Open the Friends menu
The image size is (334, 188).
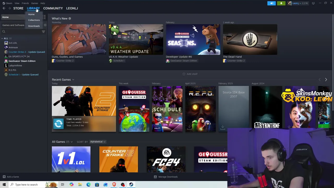click(25, 3)
